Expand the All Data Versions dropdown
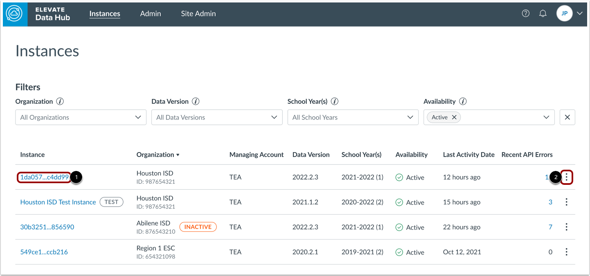This screenshot has width=590, height=276. (217, 117)
